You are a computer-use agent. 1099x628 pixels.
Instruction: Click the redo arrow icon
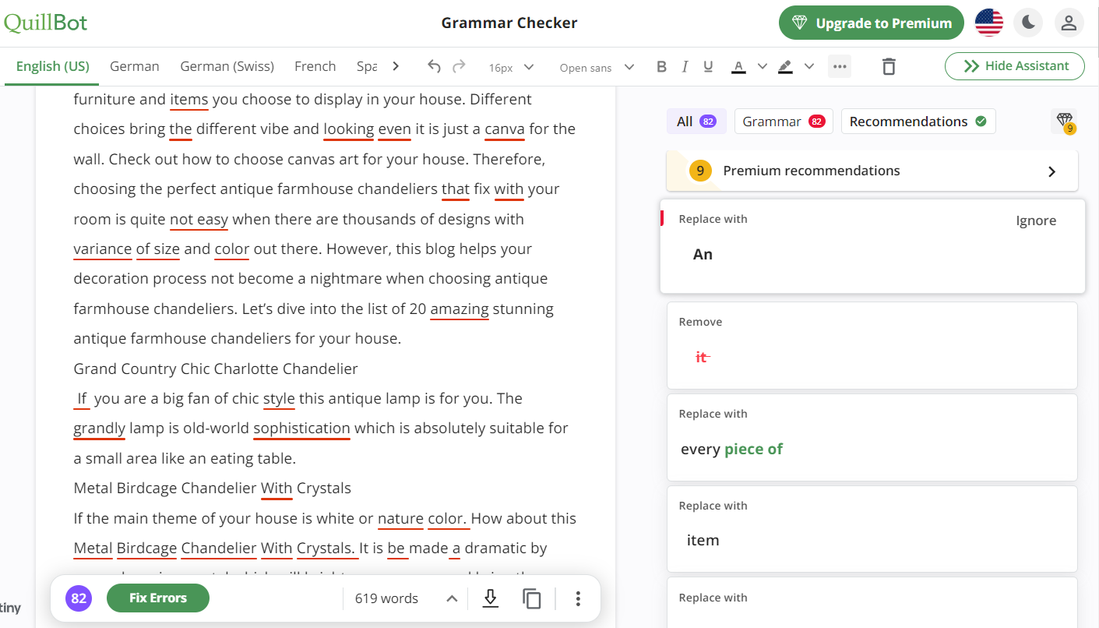[459, 67]
